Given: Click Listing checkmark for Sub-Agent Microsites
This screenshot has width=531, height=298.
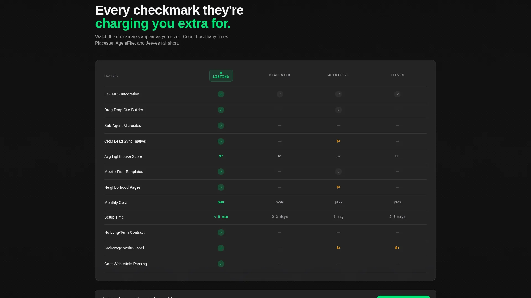Looking at the screenshot, I should [x=221, y=126].
